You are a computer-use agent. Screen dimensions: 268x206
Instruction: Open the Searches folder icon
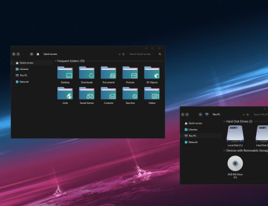point(130,94)
